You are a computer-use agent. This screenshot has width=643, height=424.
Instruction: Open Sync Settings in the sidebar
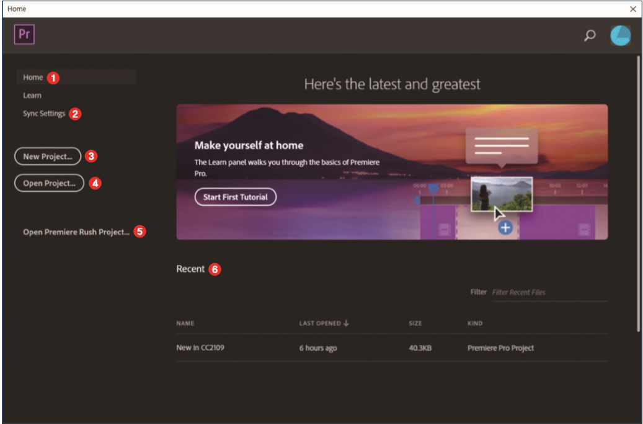coord(44,114)
